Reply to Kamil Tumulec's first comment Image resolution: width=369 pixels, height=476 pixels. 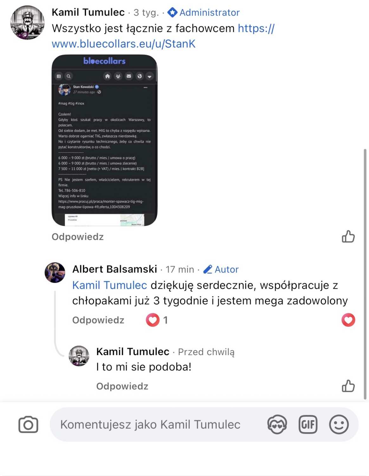pos(78,237)
